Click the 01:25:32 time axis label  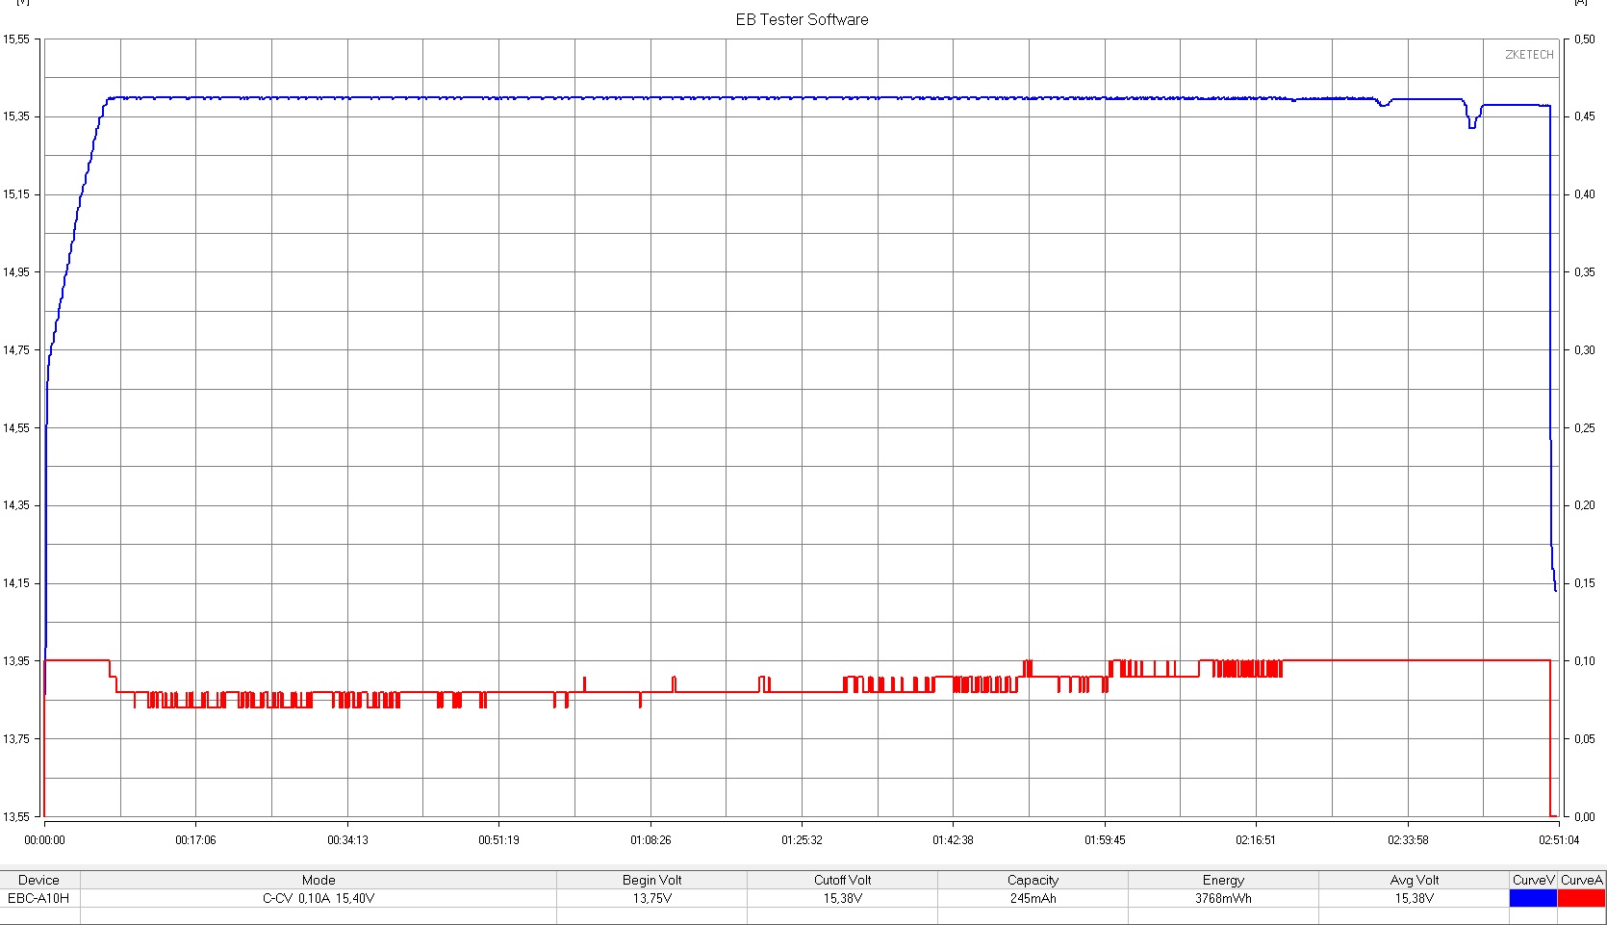[802, 839]
